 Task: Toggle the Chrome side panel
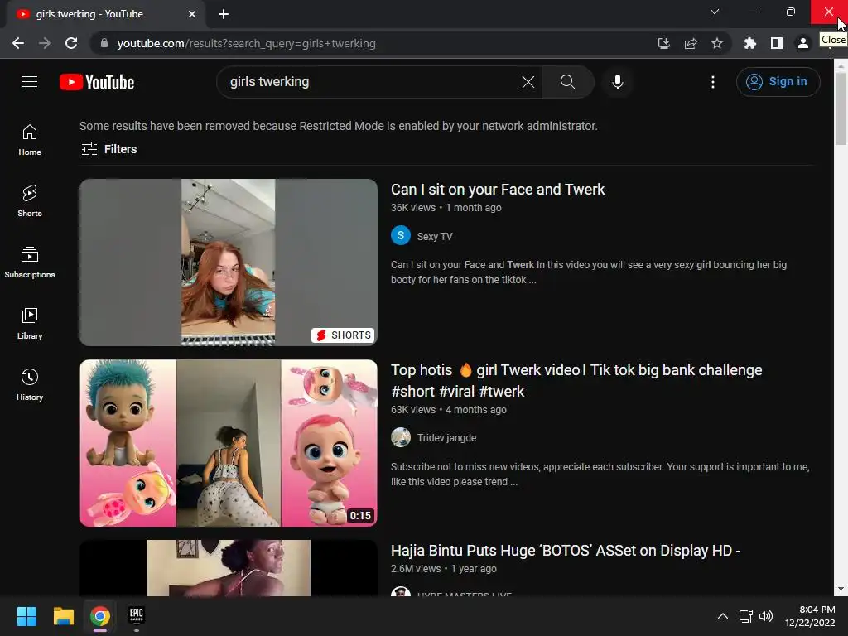776,43
